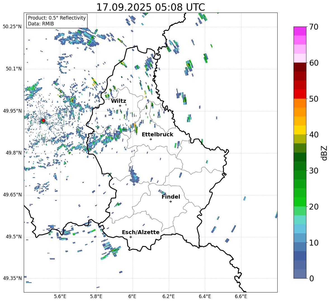Click the Wiltz city label
The image size is (331, 302).
coord(119,101)
